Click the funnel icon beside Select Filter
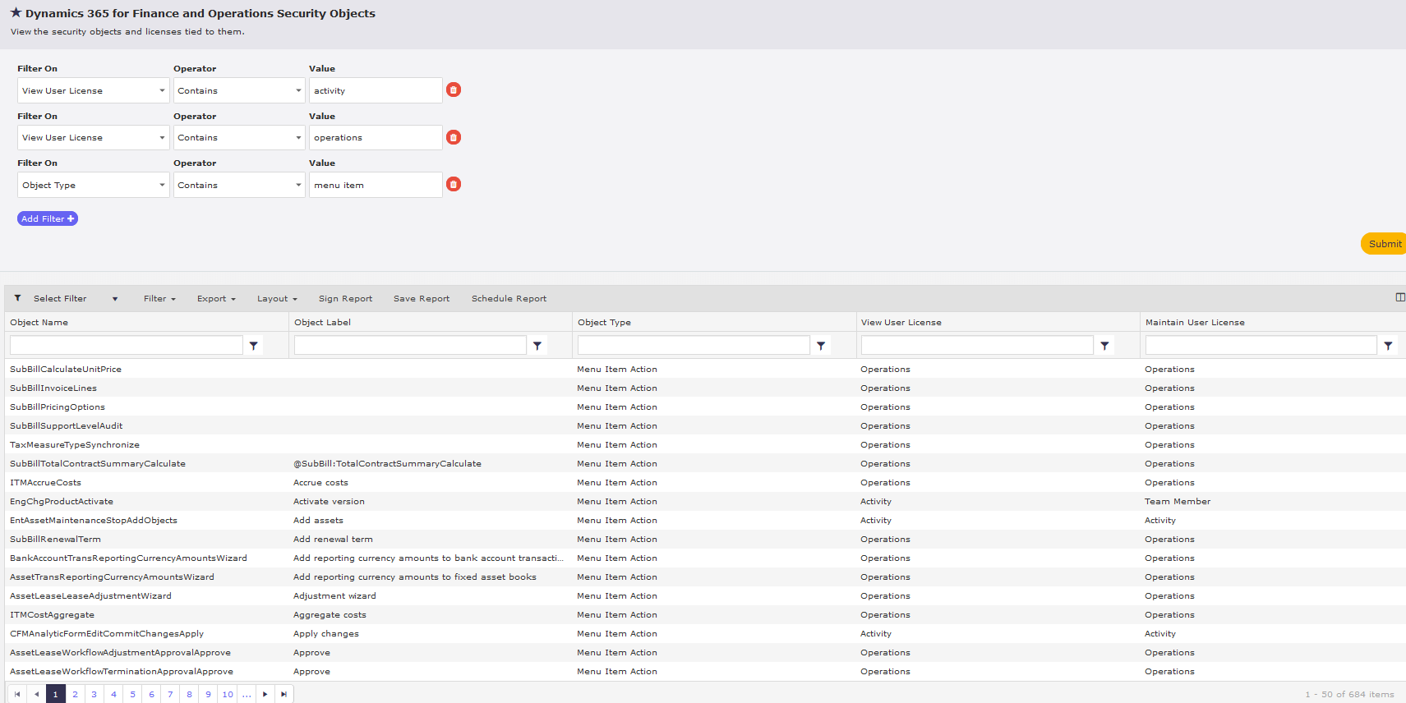 pos(17,298)
